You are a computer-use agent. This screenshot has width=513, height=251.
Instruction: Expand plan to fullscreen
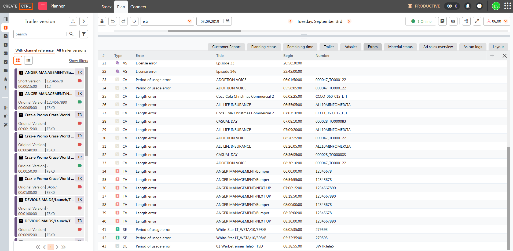point(477,21)
